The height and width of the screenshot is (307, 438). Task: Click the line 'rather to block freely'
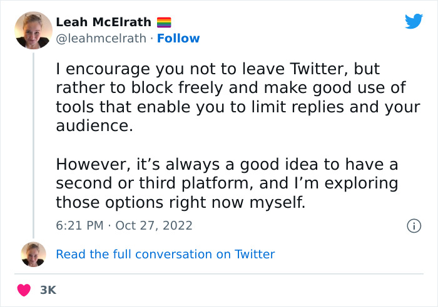tap(230, 88)
